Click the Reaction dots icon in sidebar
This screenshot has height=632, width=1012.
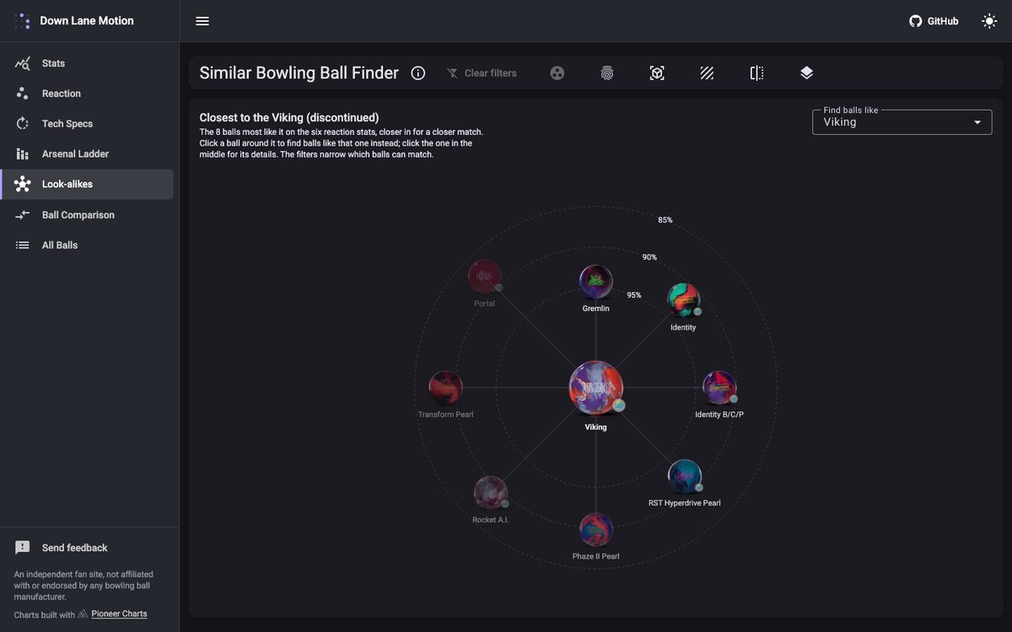tap(23, 94)
